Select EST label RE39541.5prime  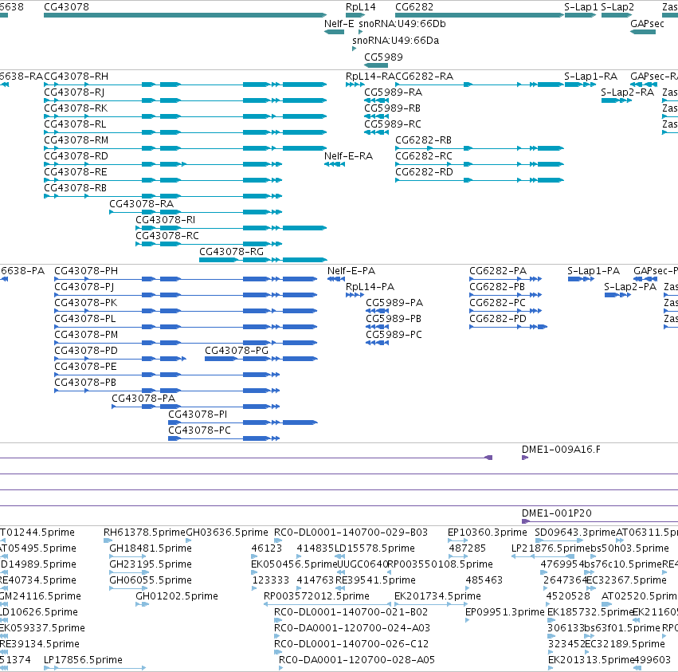click(376, 580)
